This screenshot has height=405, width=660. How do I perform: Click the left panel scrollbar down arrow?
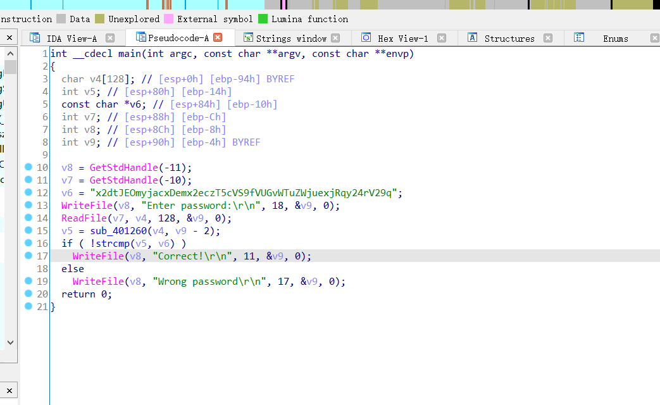coord(10,342)
